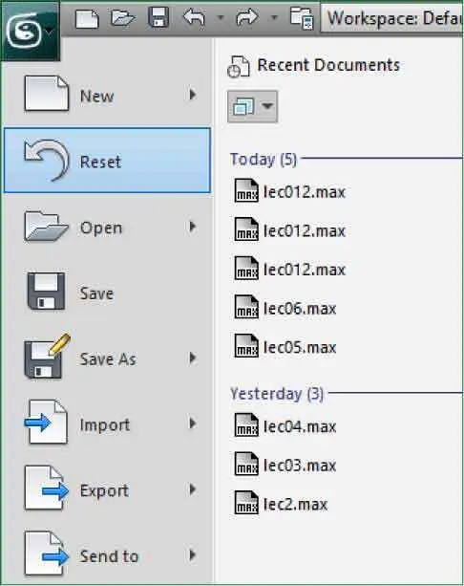This screenshot has height=586, width=464.
Task: Open the Send to menu entry
Action: [x=107, y=555]
